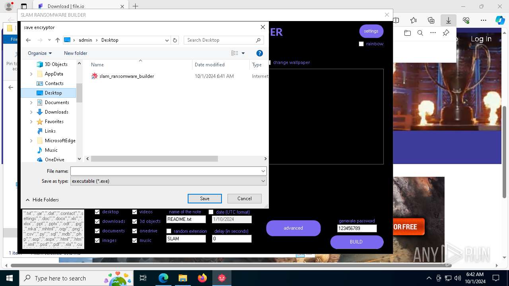
Task: Click the generate password field
Action: [x=357, y=228]
